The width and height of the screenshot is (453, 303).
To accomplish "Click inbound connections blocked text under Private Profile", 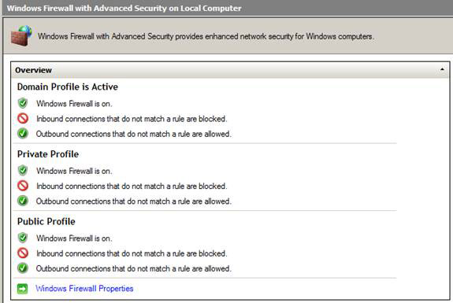I will 132,186.
